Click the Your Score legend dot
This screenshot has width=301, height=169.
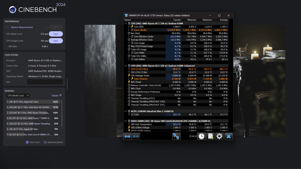(27, 142)
